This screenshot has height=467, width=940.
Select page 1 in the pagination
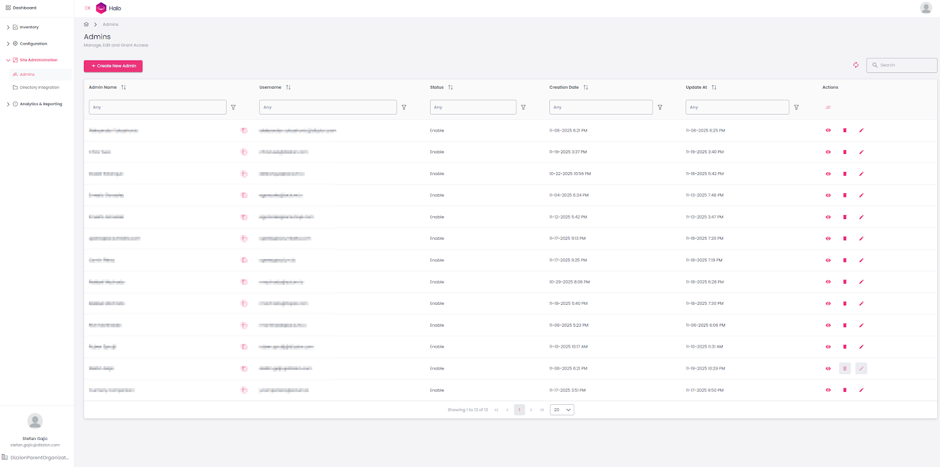(519, 410)
